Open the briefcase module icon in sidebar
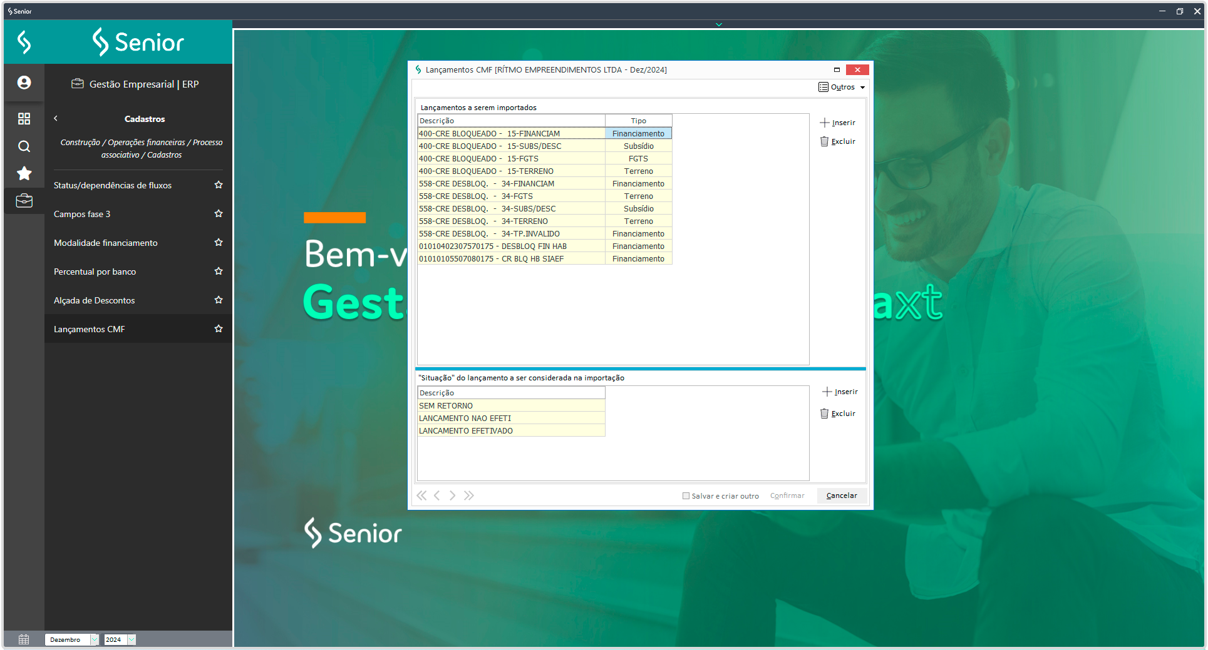1208x650 pixels. 24,201
